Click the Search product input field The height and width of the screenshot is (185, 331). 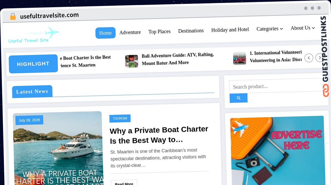tap(276, 87)
